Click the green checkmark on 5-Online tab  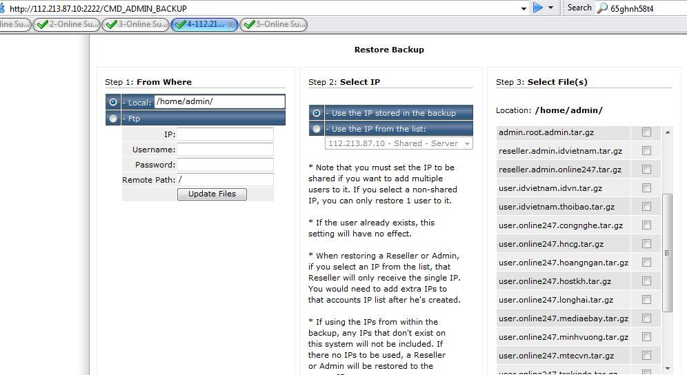pos(249,24)
